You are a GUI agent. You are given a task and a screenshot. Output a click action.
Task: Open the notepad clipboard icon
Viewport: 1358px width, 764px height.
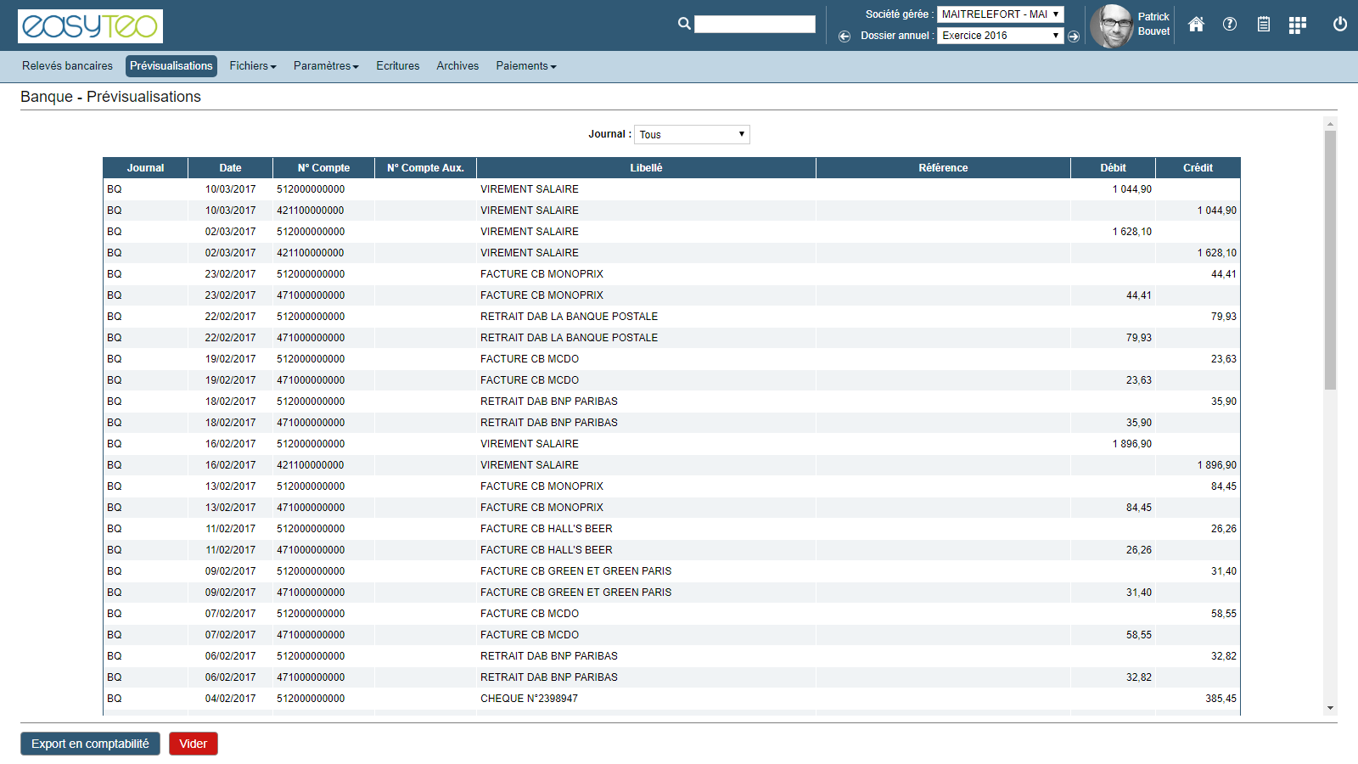[x=1264, y=25]
